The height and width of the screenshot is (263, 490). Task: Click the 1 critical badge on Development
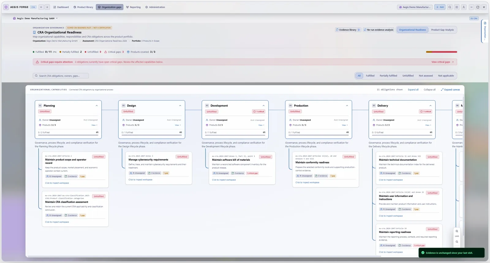pos(259,112)
